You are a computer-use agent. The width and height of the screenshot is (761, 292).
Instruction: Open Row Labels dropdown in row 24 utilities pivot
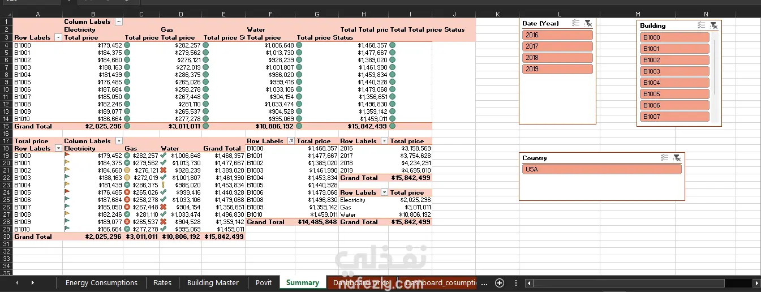(384, 192)
